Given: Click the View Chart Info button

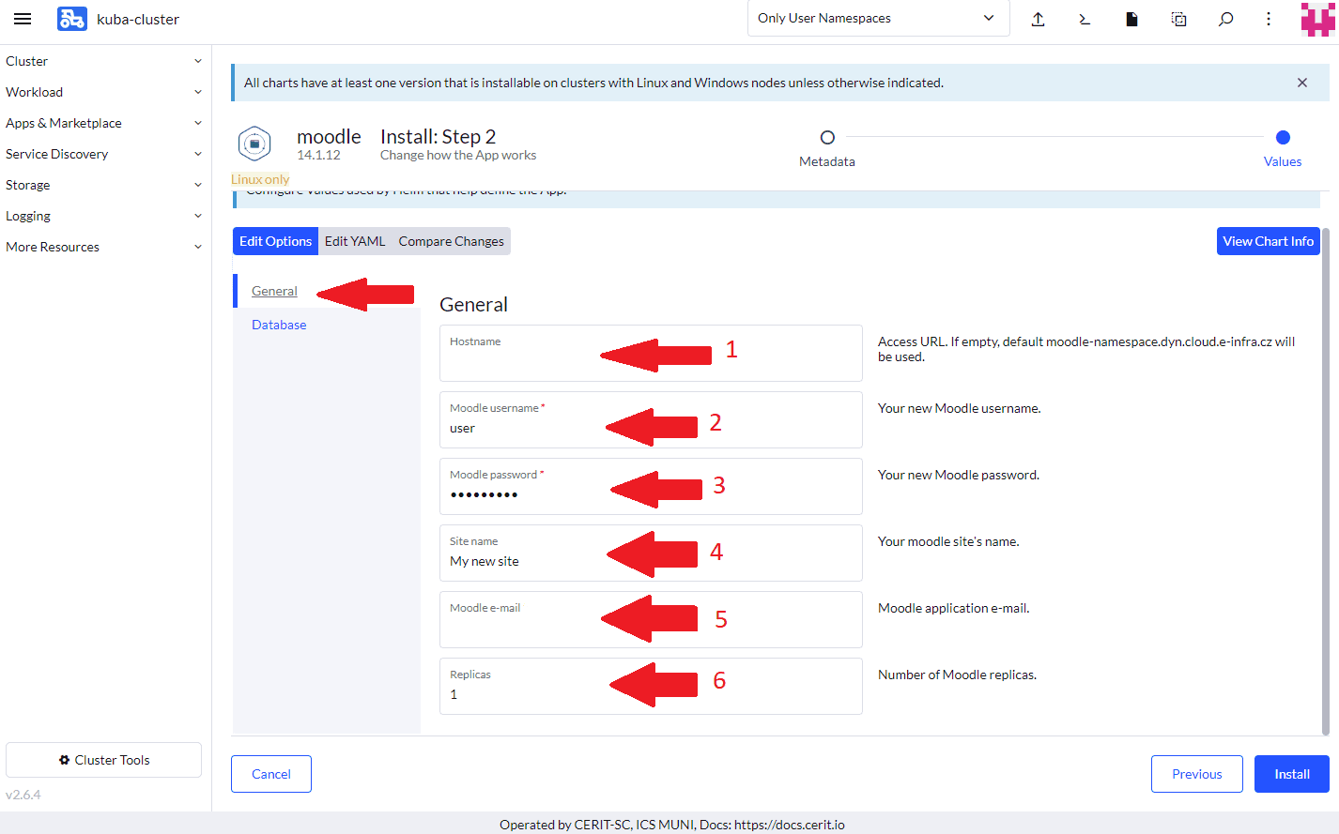Looking at the screenshot, I should (x=1268, y=241).
